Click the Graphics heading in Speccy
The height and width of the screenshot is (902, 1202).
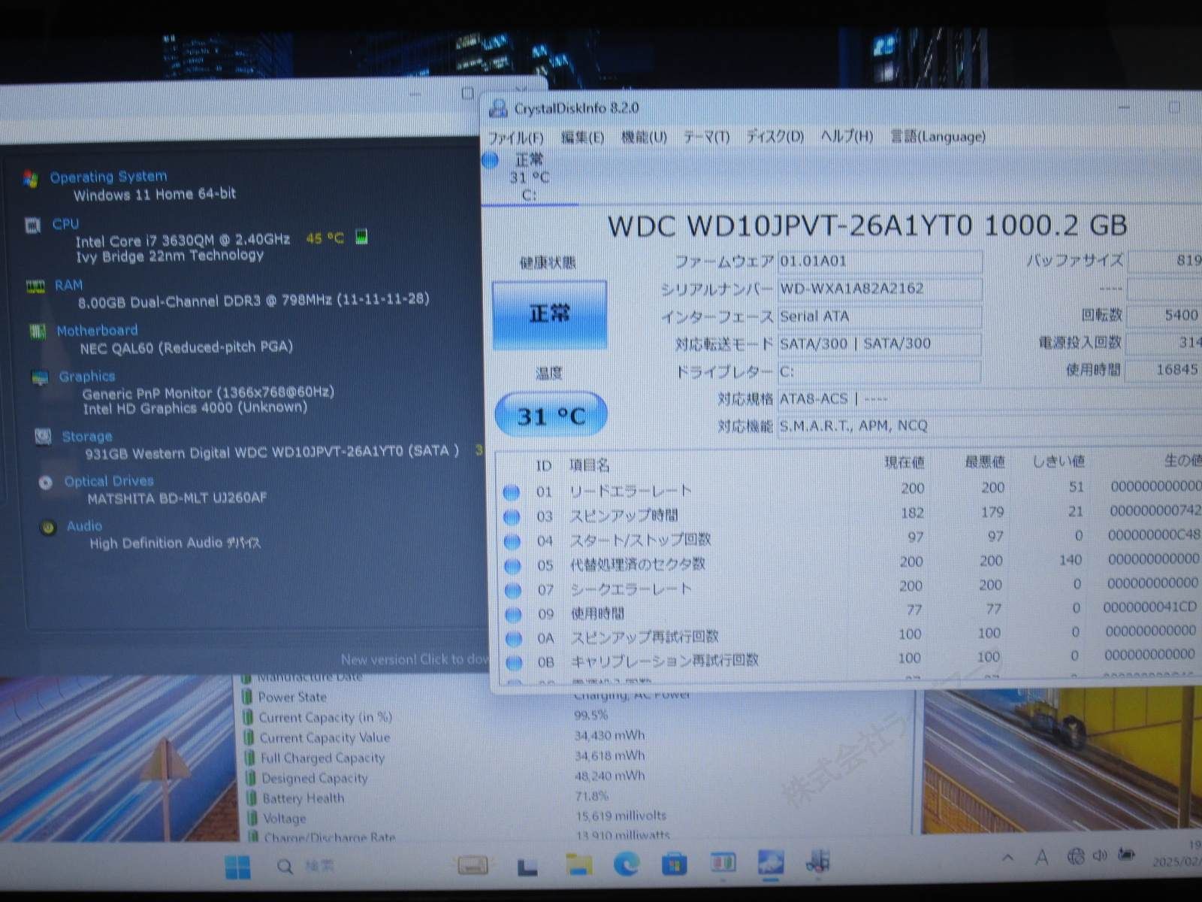tap(87, 376)
